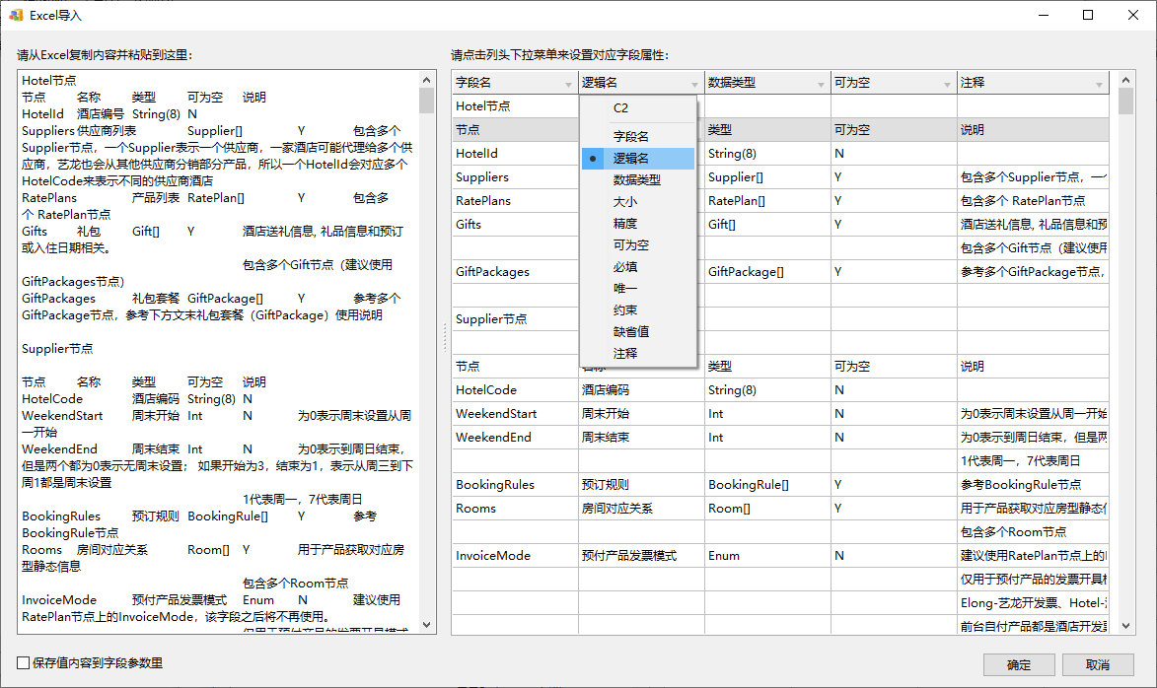Select the Suppliers cell
Image resolution: width=1157 pixels, height=688 pixels.
515,177
